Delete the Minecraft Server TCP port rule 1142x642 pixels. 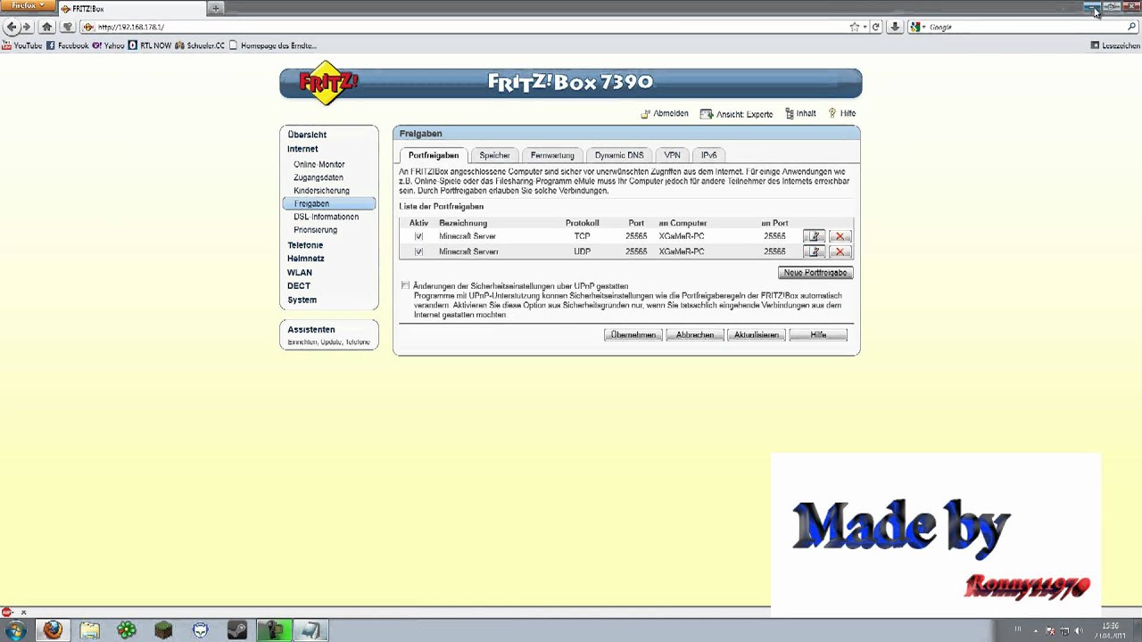click(x=840, y=236)
